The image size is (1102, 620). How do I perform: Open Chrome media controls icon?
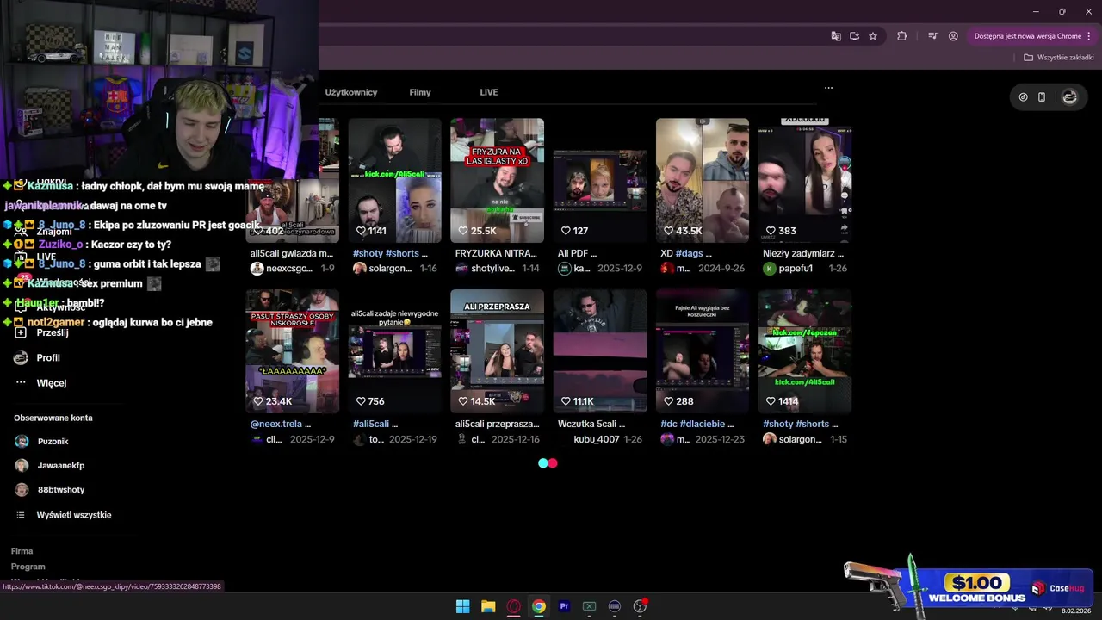932,36
